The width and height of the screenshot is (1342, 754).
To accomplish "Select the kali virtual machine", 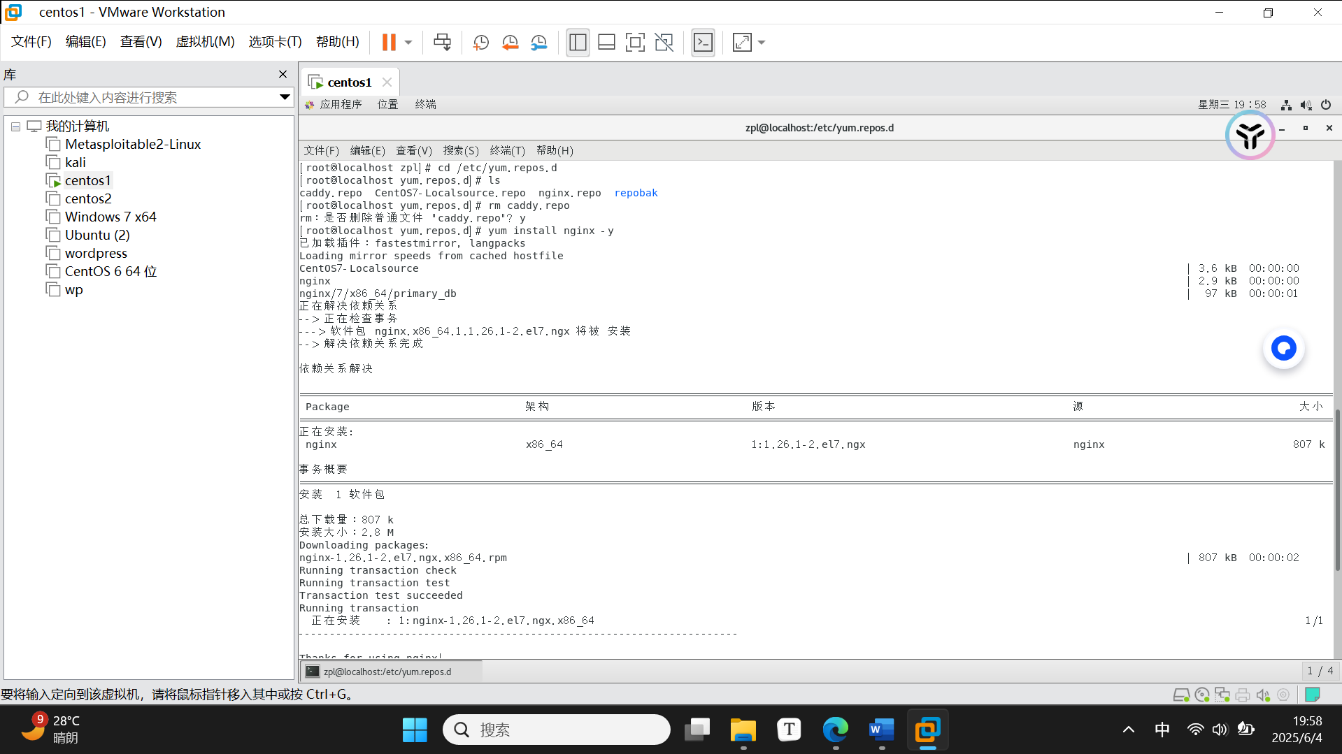I will (x=75, y=162).
